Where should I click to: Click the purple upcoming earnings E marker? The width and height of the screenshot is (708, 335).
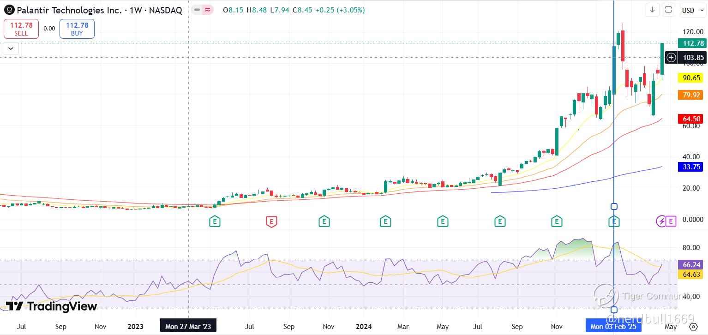click(x=671, y=221)
